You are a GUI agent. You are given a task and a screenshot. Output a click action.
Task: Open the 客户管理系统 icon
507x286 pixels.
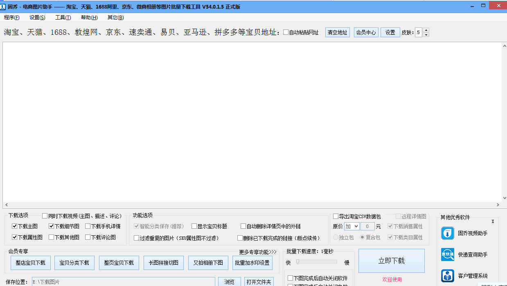[448, 275]
